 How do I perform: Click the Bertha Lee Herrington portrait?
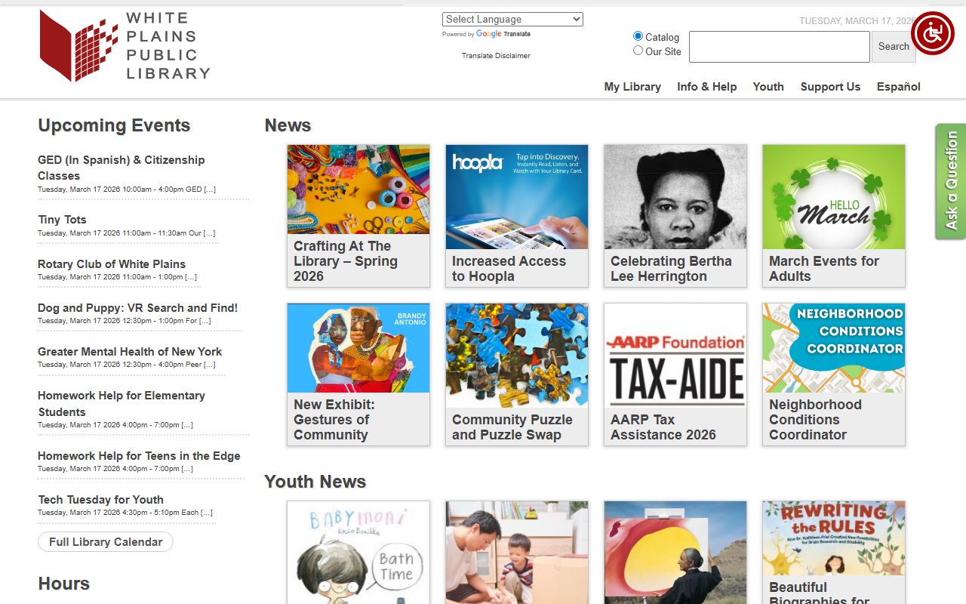(675, 197)
